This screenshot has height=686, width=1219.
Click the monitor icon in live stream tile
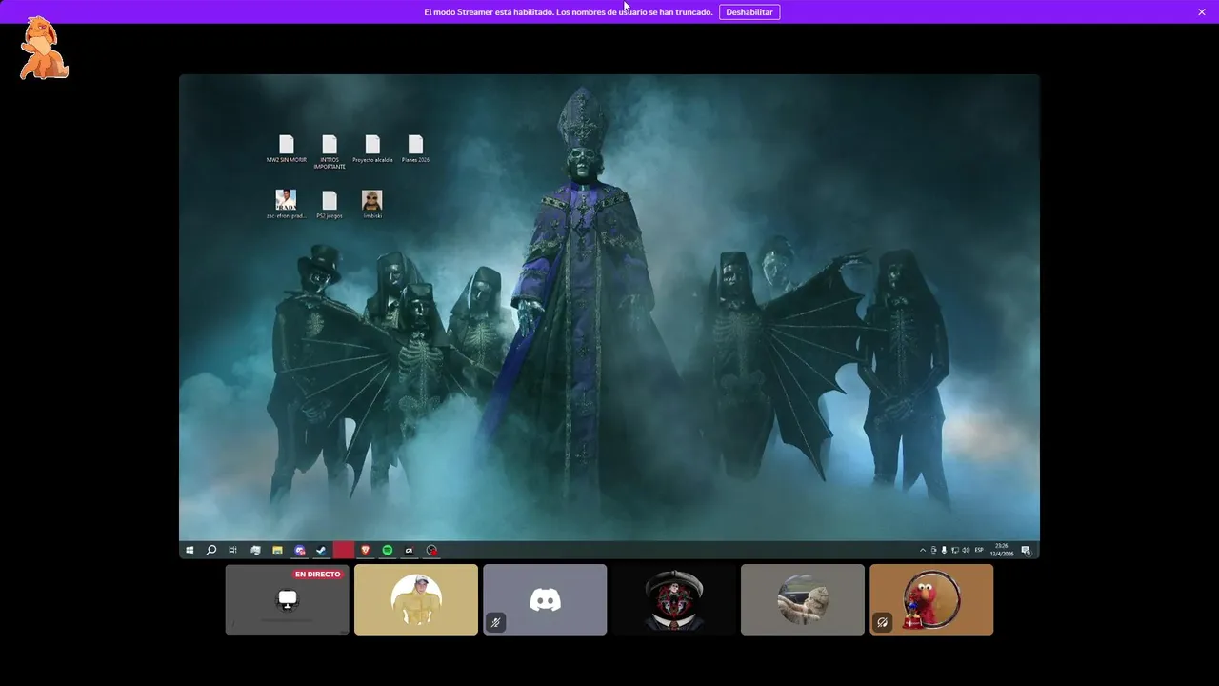(287, 599)
